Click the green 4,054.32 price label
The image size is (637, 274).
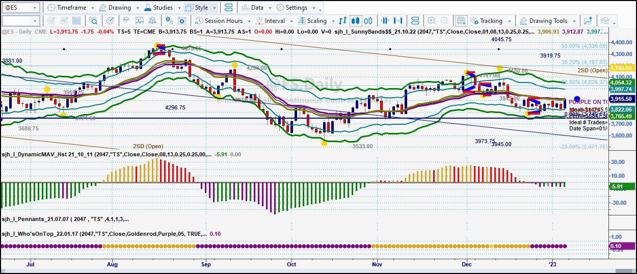point(622,82)
